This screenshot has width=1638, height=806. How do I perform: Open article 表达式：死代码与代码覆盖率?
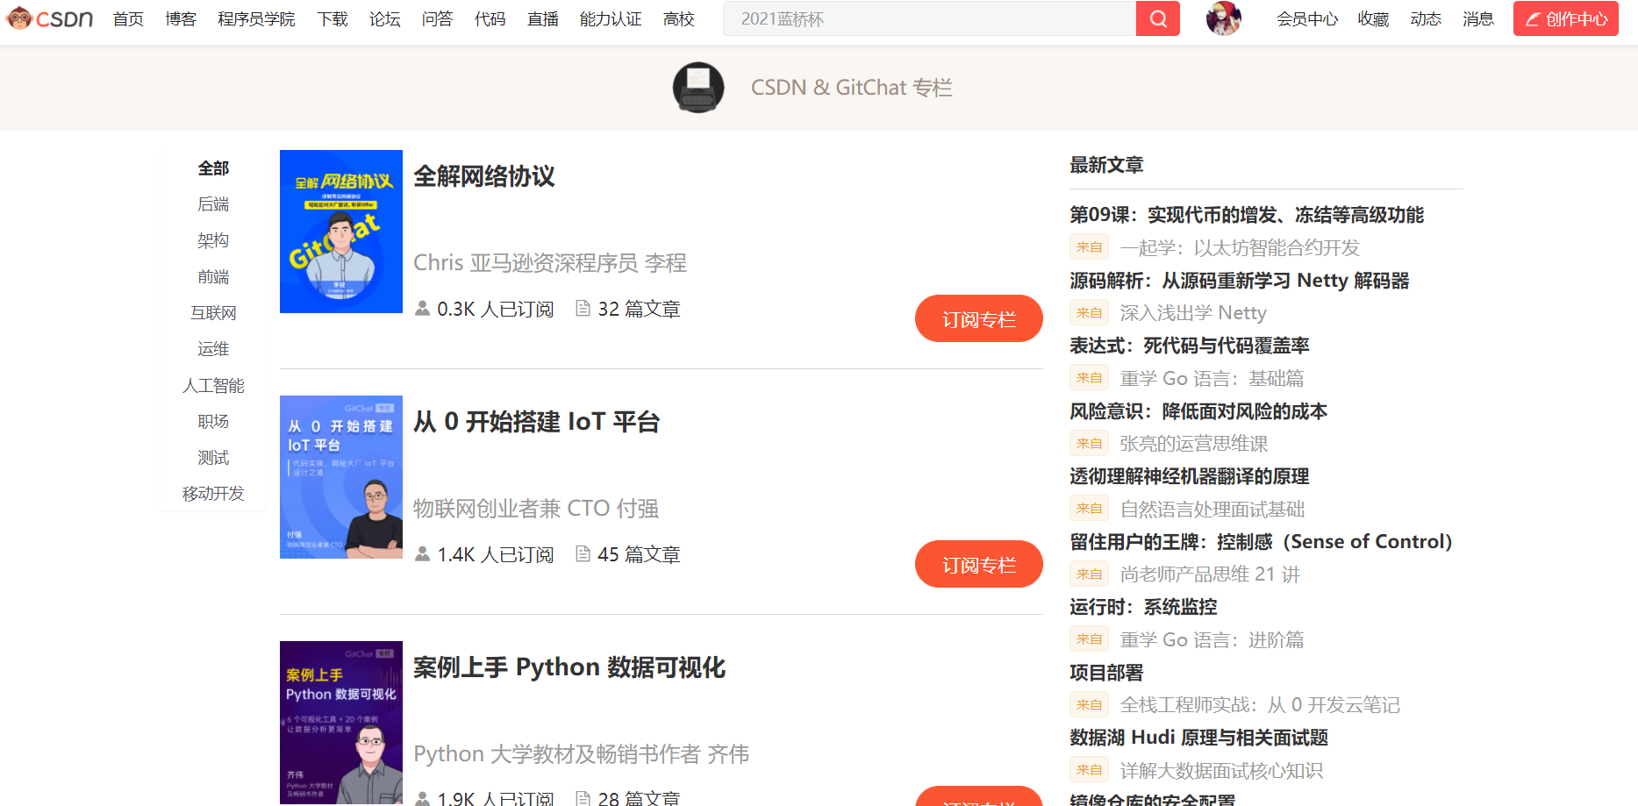tap(1190, 346)
